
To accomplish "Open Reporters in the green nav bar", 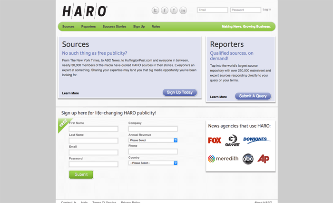I will pos(88,27).
